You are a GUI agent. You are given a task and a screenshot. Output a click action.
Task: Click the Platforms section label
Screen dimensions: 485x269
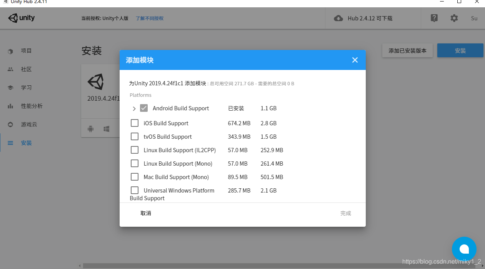click(140, 95)
